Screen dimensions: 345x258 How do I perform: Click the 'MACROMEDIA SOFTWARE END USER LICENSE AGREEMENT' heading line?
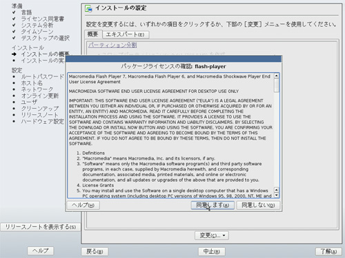tap(154, 92)
